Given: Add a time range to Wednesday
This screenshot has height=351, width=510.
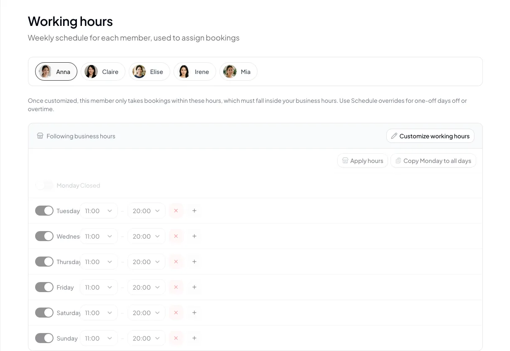Looking at the screenshot, I should (x=194, y=236).
